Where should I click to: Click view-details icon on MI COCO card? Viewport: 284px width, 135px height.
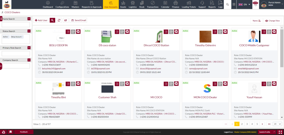coord(176,84)
